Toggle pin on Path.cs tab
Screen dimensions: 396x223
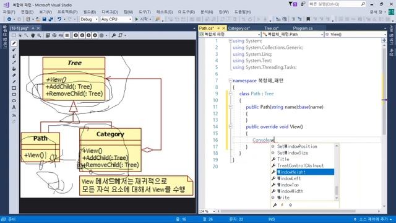coord(218,28)
